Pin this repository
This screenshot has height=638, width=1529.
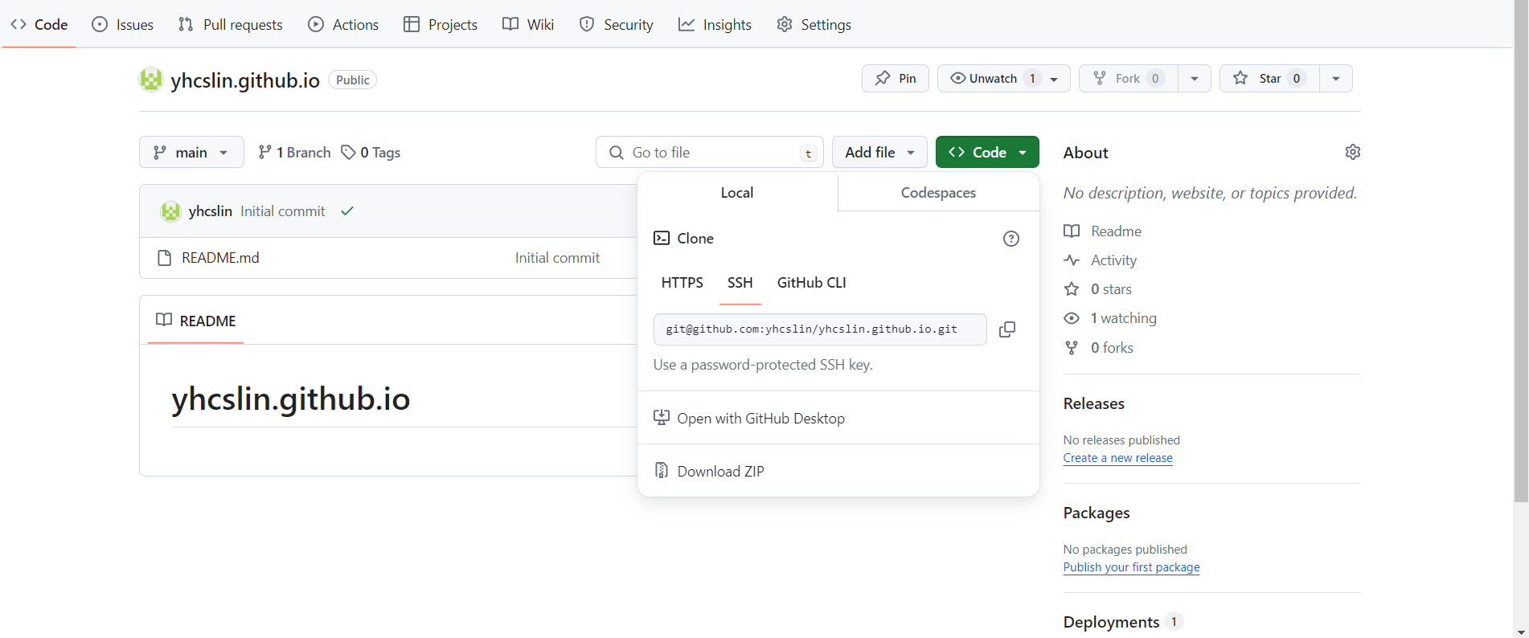tap(896, 78)
